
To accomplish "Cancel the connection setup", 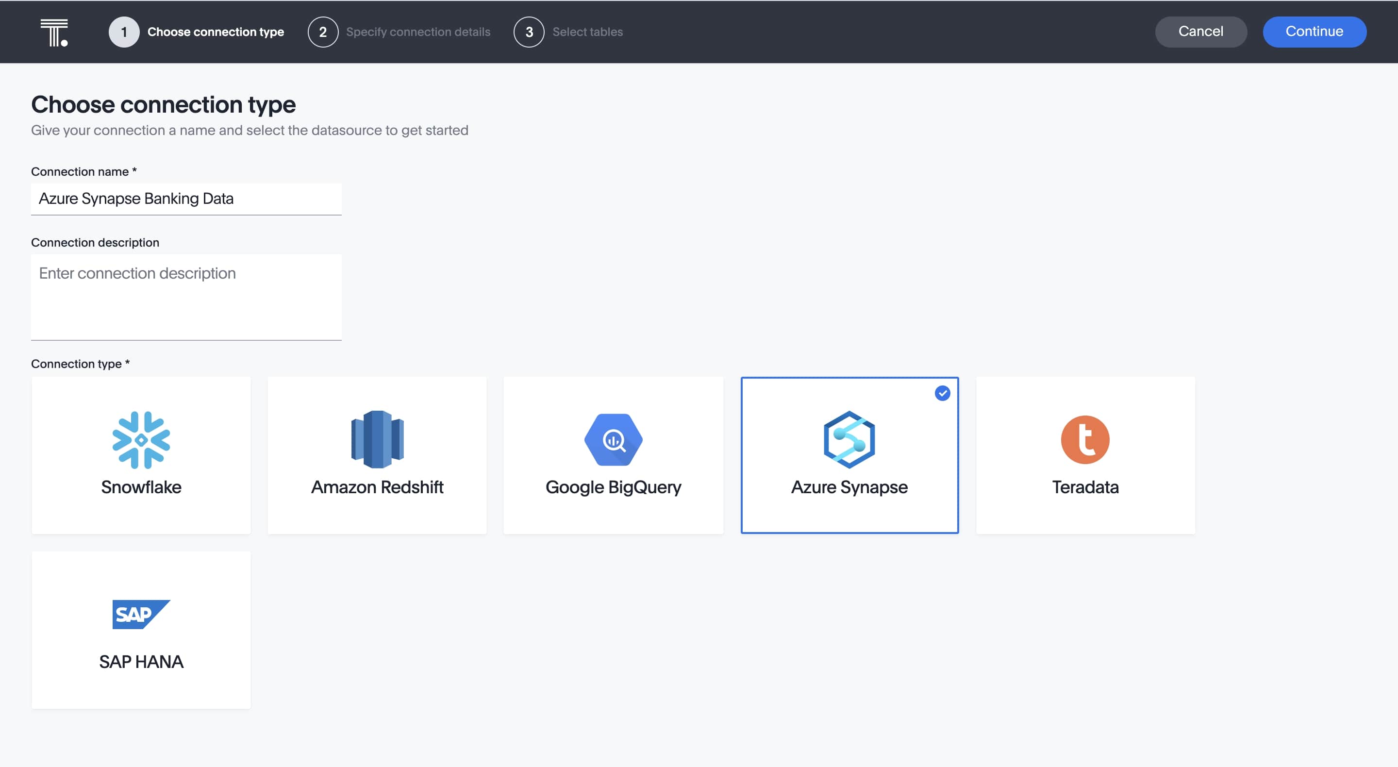I will [x=1201, y=32].
